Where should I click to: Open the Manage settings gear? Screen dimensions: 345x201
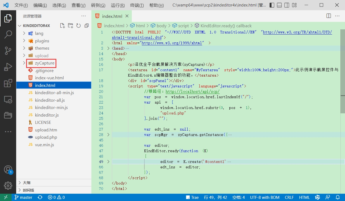pos(8,186)
